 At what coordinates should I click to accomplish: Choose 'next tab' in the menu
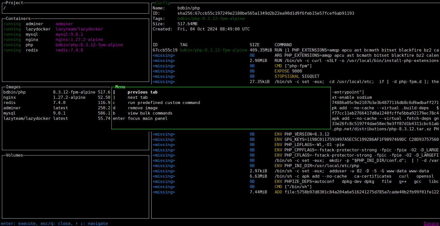click(x=221, y=97)
